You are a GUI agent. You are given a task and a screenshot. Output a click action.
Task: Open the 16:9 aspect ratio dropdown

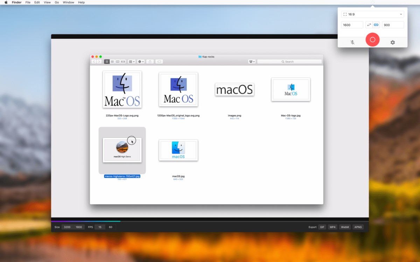372,14
